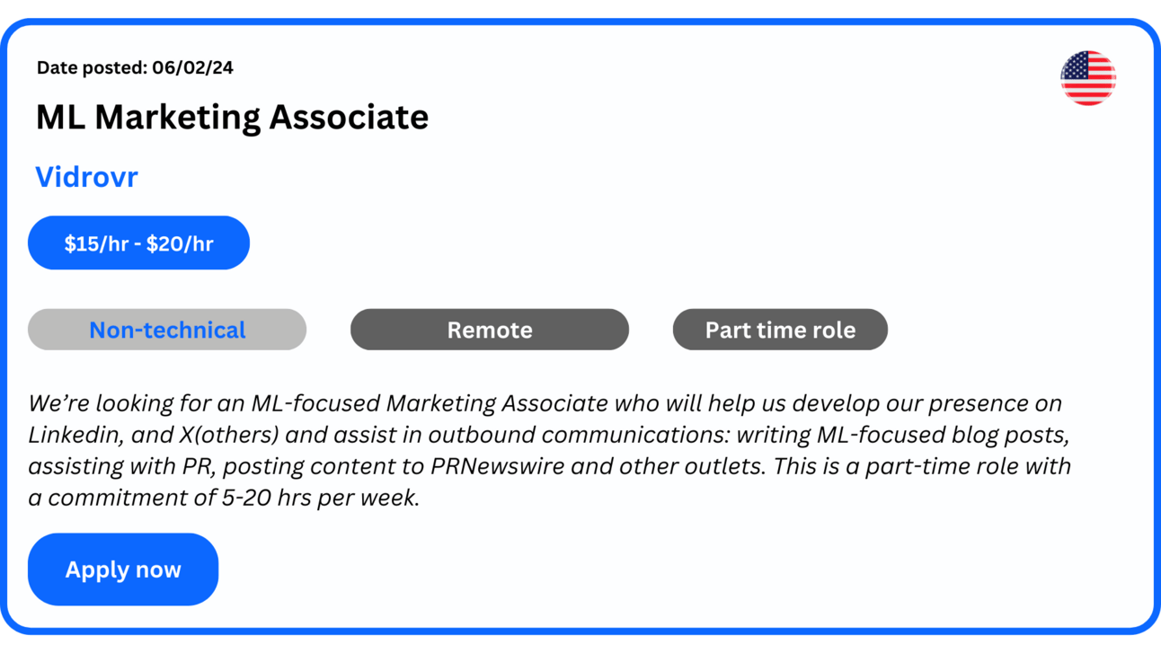The image size is (1161, 653).
Task: Open the Vidrovr company link
Action: [x=86, y=177]
